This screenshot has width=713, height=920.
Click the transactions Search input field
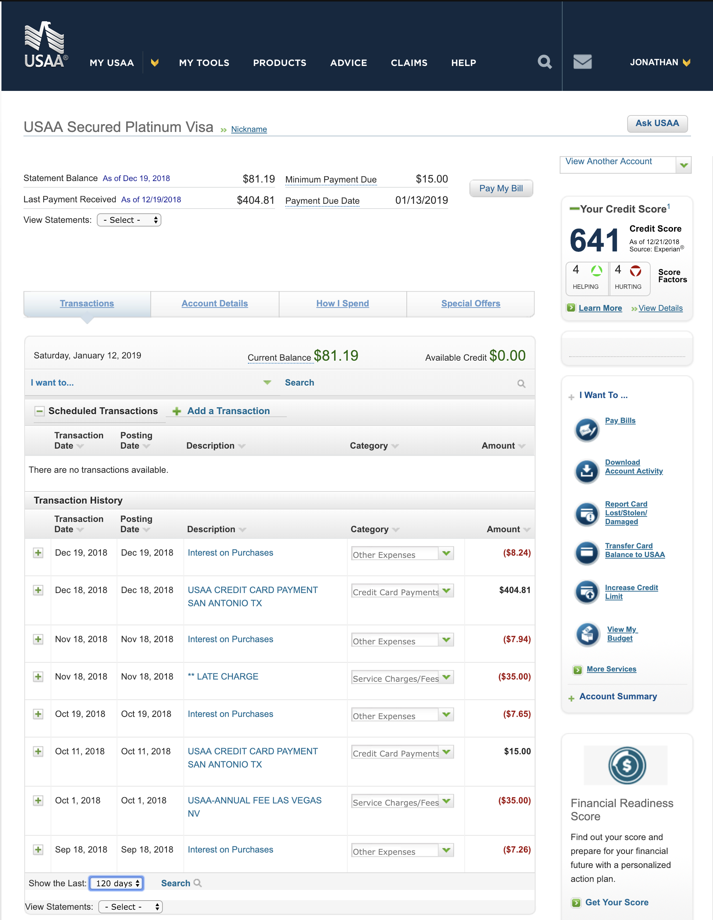pos(398,383)
